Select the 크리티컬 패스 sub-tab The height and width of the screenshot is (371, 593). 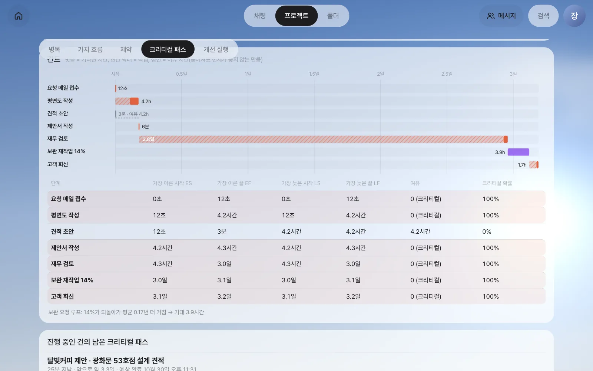(x=168, y=49)
